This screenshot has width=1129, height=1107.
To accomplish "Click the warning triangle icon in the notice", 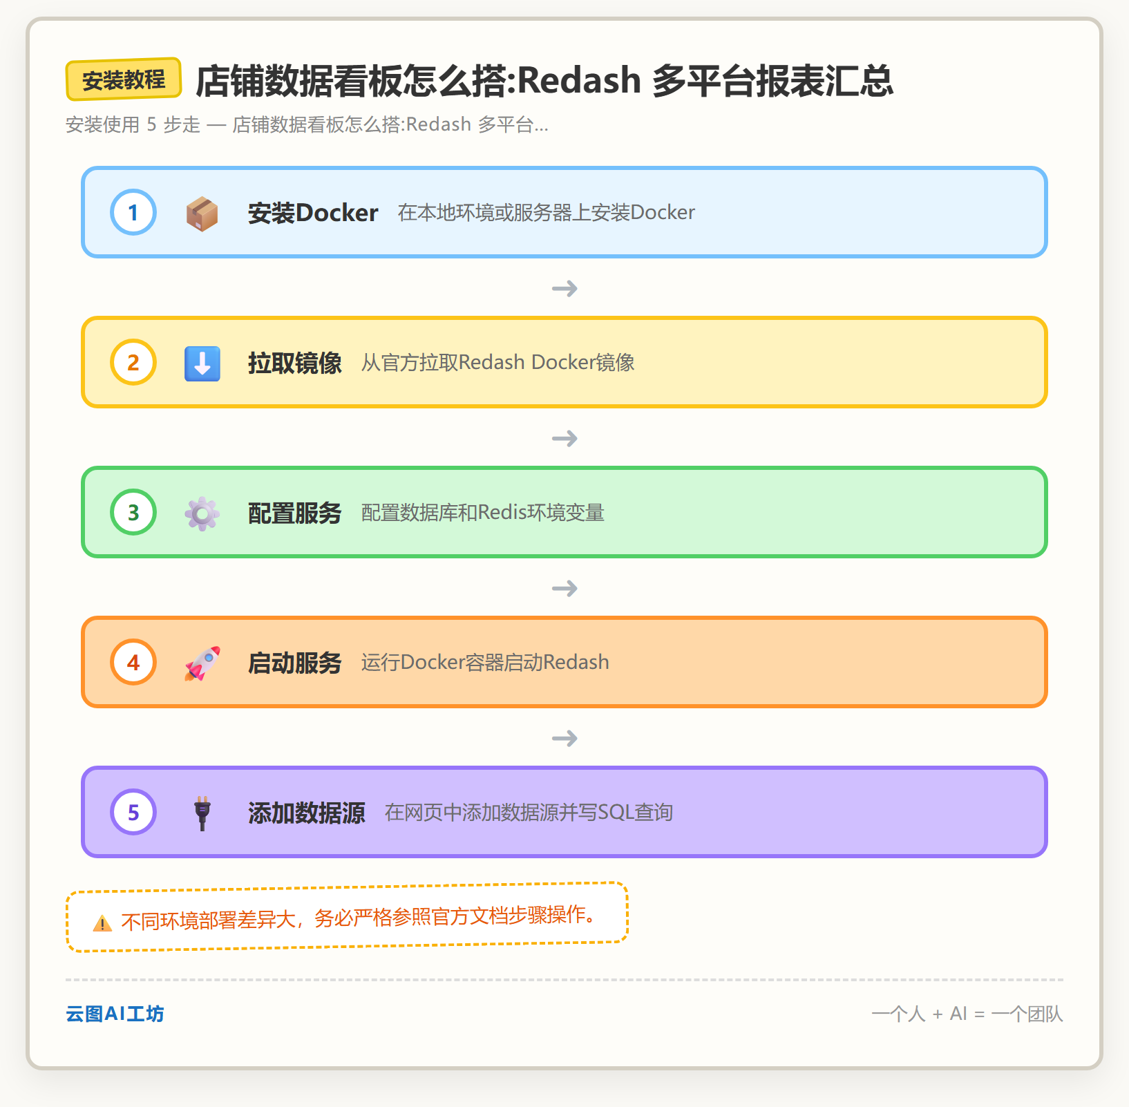I will (102, 923).
